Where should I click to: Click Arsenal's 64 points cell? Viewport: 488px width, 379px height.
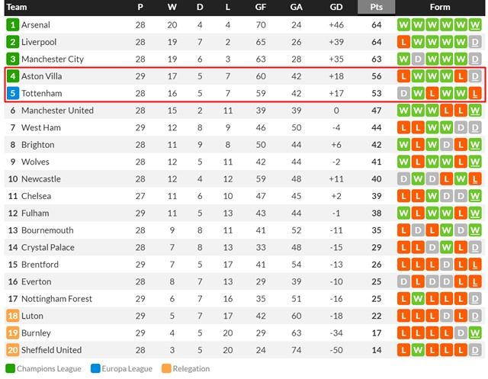pos(376,24)
